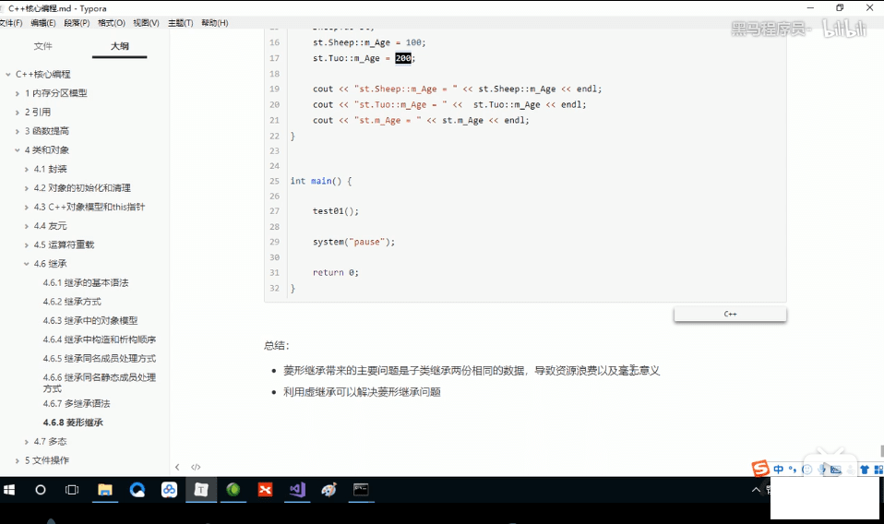884x524 pixels.
Task: Open the 格式(O) menu
Action: pos(111,22)
